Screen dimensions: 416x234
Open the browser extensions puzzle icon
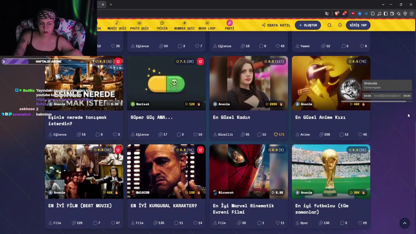pyautogui.click(x=373, y=14)
